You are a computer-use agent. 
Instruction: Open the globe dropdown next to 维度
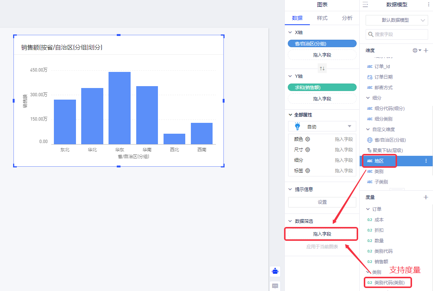(x=417, y=51)
